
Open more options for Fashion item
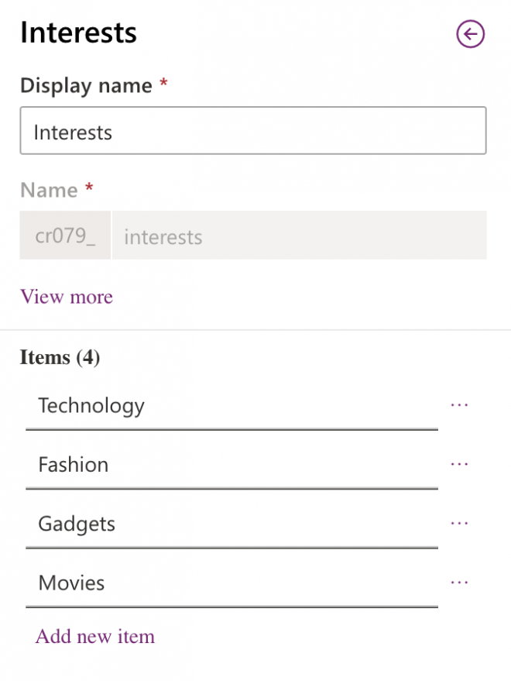(x=459, y=464)
